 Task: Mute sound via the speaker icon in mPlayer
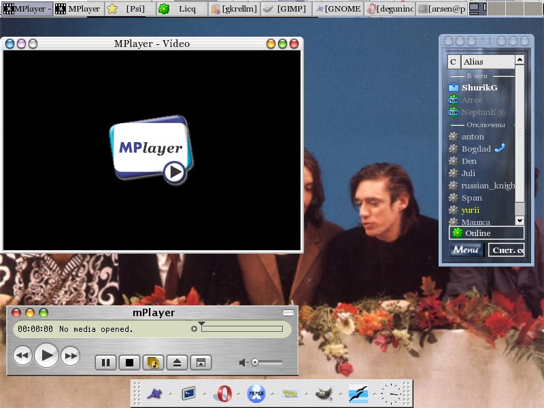pos(243,362)
